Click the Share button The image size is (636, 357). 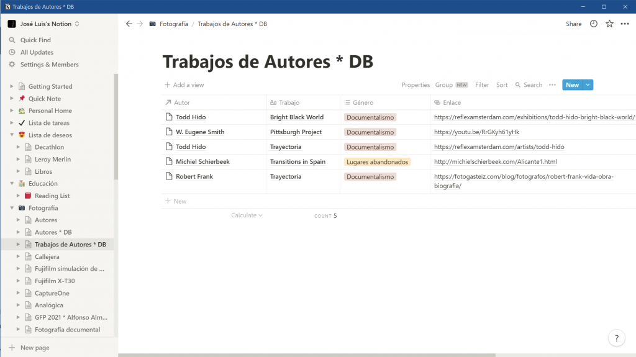click(x=573, y=24)
